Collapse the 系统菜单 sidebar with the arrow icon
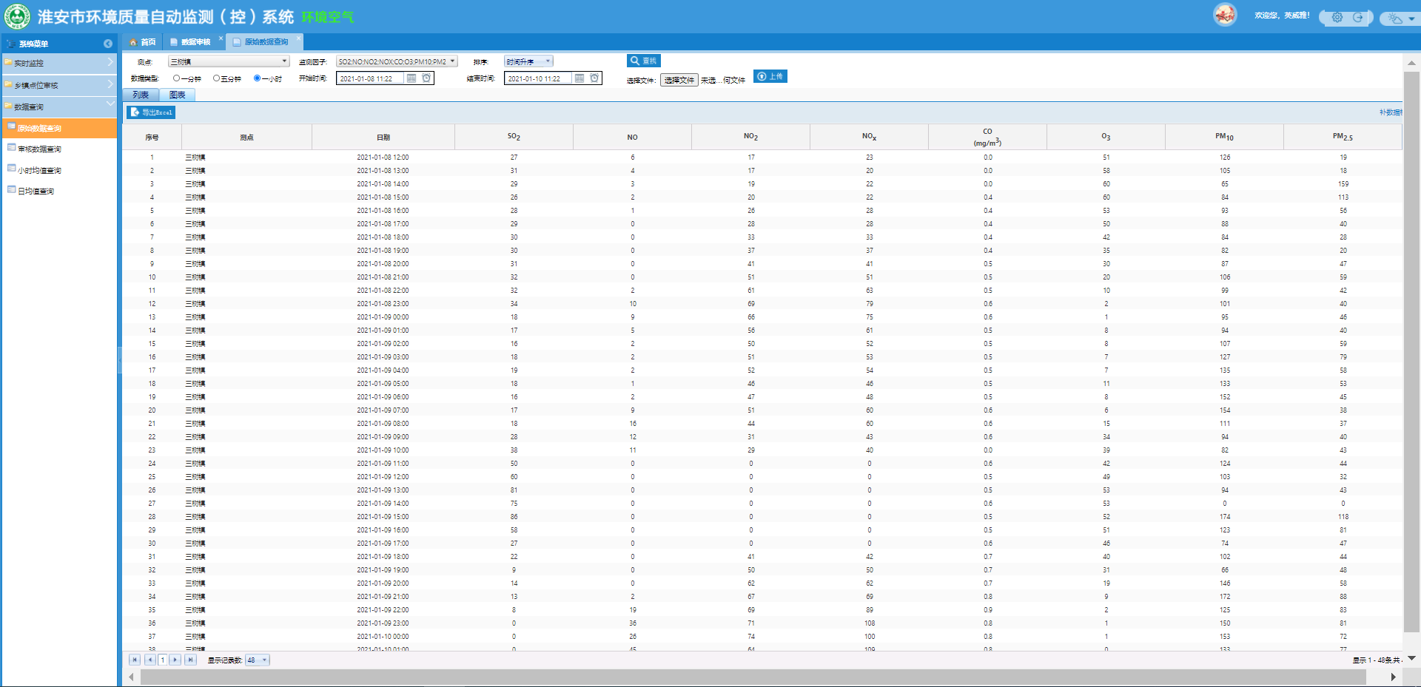Viewport: 1421px width, 687px height. tap(108, 44)
